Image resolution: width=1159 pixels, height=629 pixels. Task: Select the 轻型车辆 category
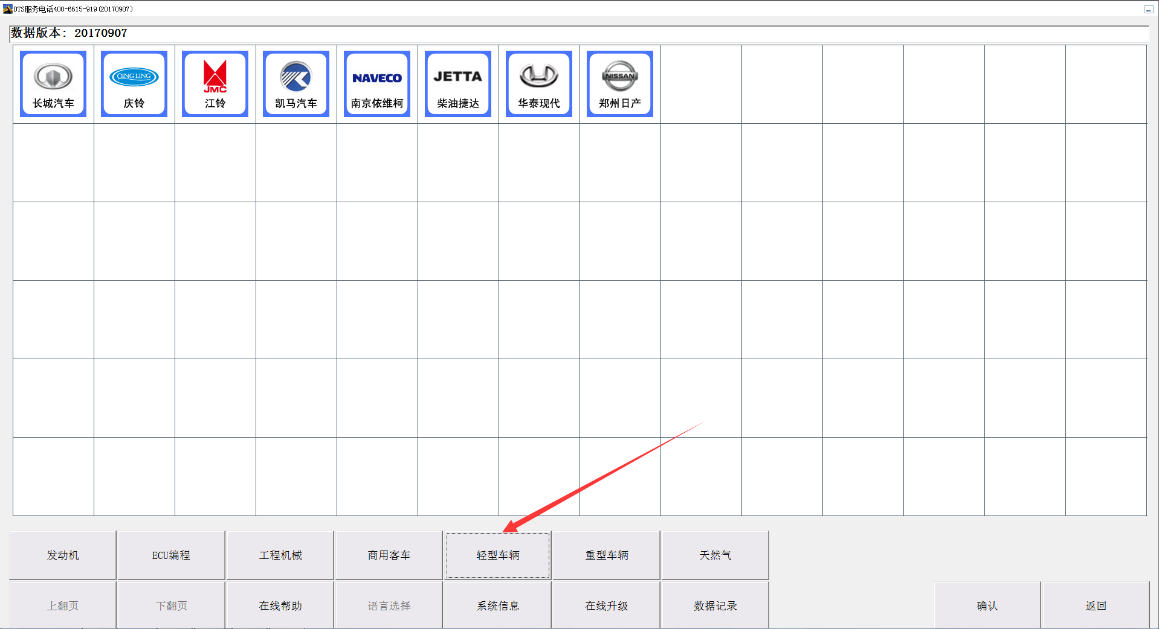(x=498, y=555)
